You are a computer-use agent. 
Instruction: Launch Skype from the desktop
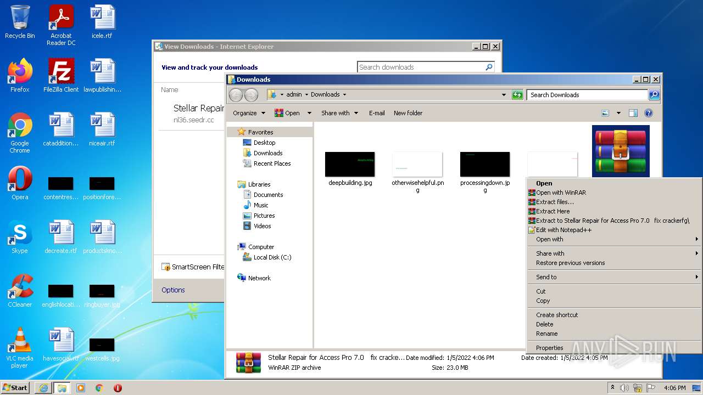20,237
